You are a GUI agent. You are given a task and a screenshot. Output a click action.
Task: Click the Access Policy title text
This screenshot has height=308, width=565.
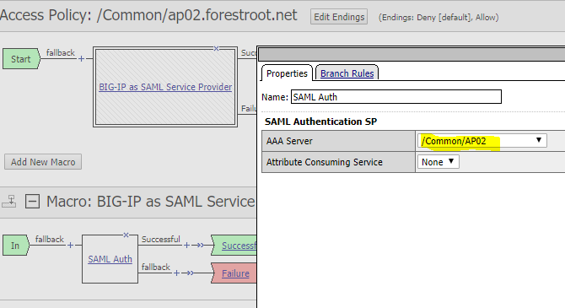(x=148, y=15)
